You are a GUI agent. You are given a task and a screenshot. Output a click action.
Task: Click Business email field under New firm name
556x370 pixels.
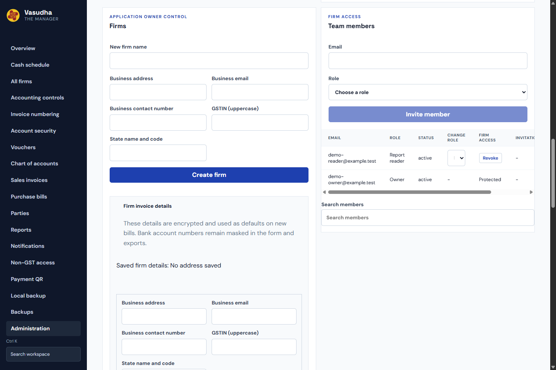260,92
